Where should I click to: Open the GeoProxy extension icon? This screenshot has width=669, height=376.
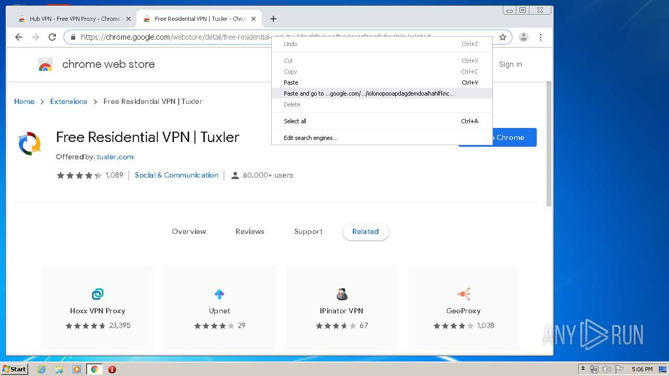464,294
